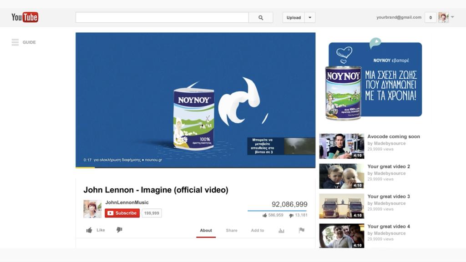Click the Upload button
466x262 pixels.
pos(294,18)
